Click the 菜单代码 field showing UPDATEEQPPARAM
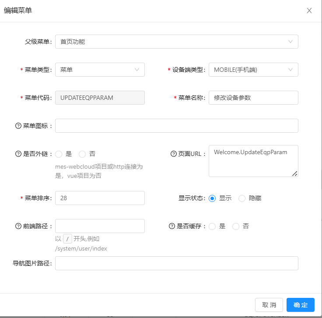Viewport: 322px width, 318px height. pos(100,98)
